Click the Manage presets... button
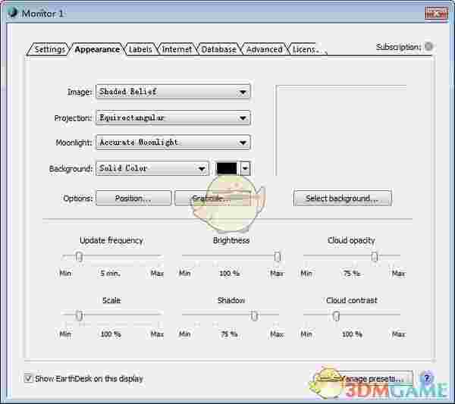The width and height of the screenshot is (455, 404). (373, 378)
